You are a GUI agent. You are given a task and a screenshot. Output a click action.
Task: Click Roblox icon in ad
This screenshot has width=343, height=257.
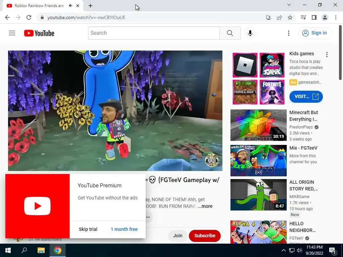[x=245, y=65]
